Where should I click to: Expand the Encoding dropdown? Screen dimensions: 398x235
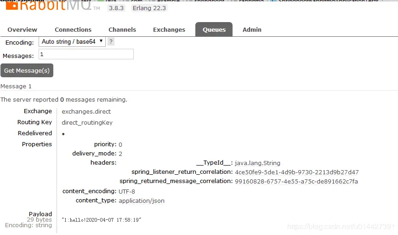point(72,42)
